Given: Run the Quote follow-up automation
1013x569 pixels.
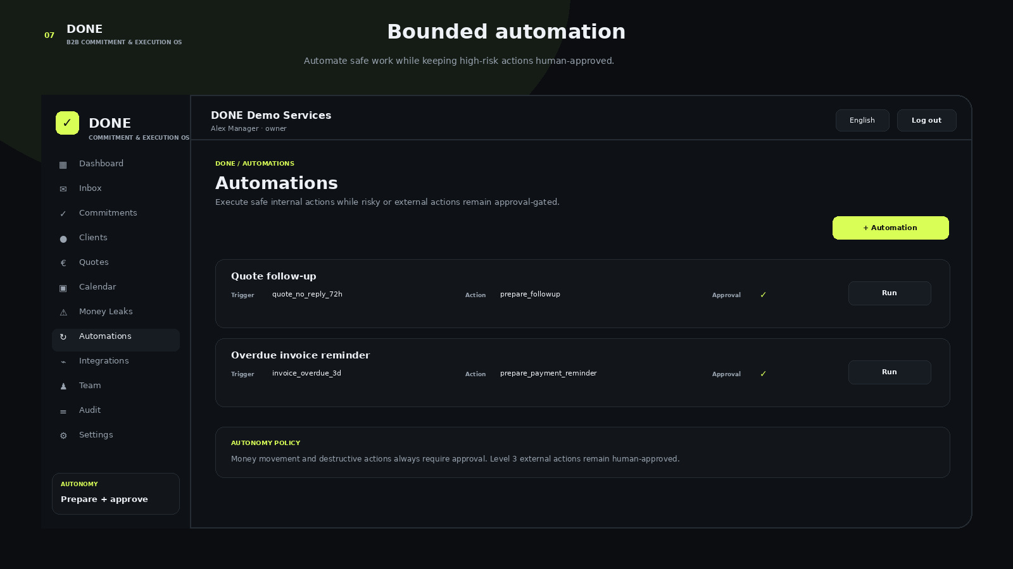Looking at the screenshot, I should point(890,293).
